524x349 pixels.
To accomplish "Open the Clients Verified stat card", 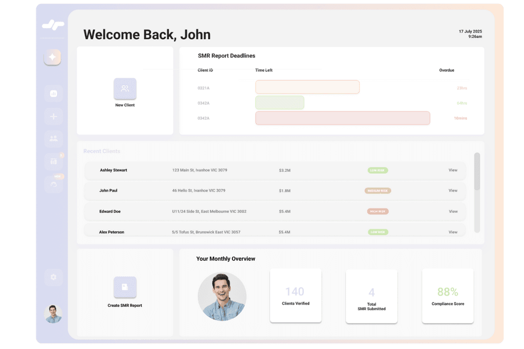I will tap(295, 295).
